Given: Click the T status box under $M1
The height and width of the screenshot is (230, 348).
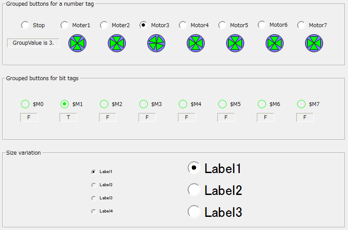Looking at the screenshot, I should tap(68, 117).
